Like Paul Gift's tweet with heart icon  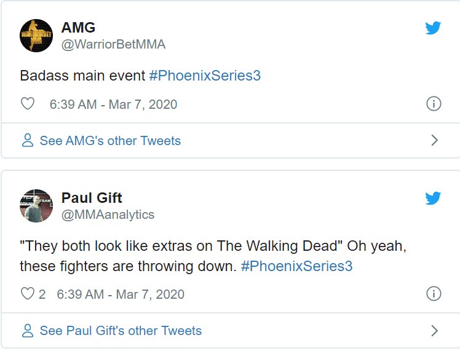pyautogui.click(x=28, y=294)
